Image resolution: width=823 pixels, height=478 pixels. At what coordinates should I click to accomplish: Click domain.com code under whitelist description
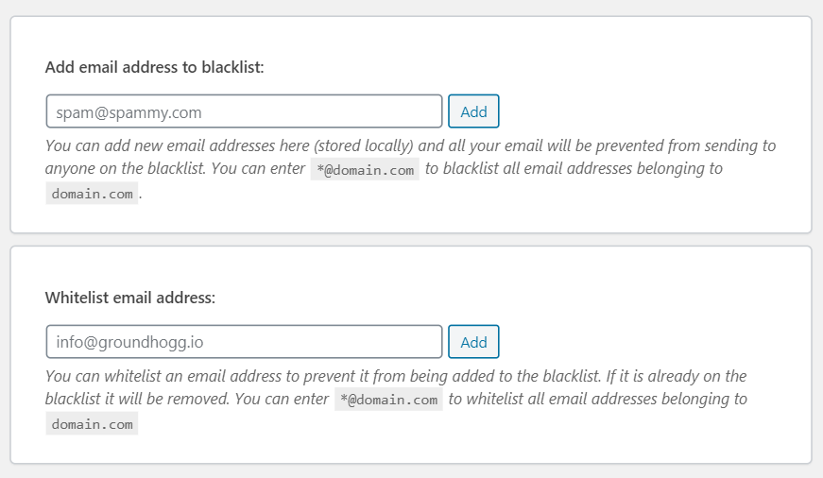pyautogui.click(x=92, y=424)
